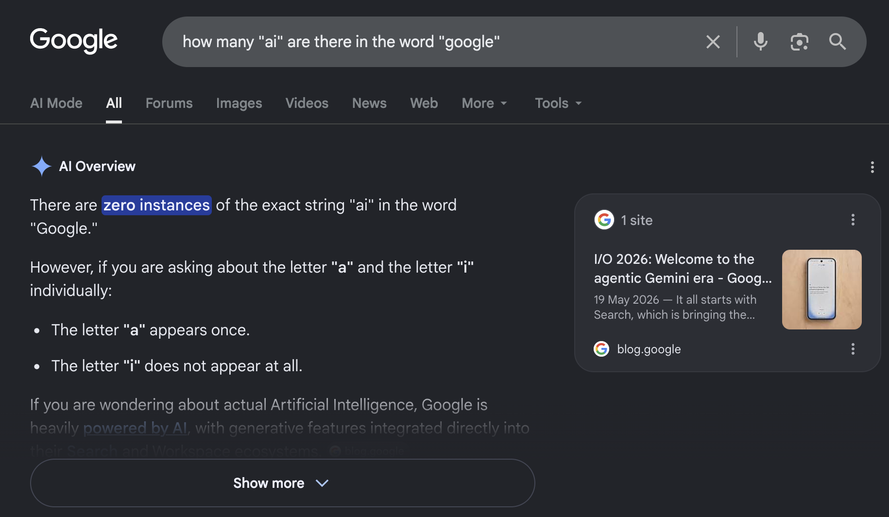Start voice search with the microphone icon
This screenshot has width=889, height=517.
(x=760, y=42)
